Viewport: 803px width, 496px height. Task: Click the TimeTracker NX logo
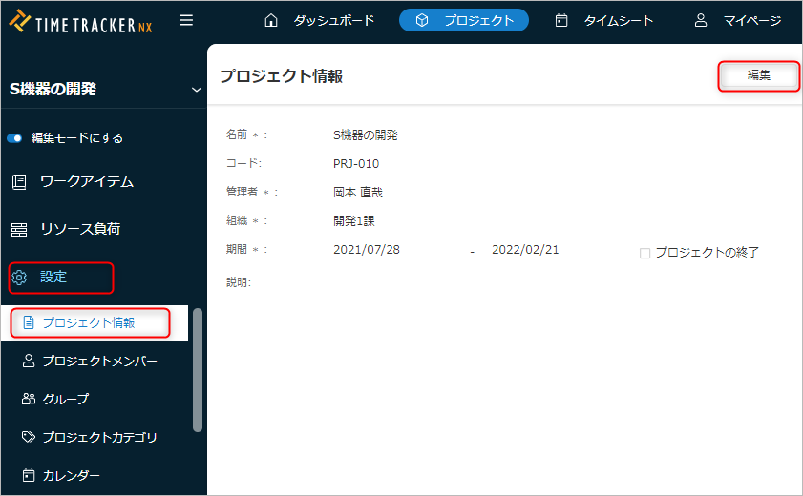pyautogui.click(x=80, y=21)
